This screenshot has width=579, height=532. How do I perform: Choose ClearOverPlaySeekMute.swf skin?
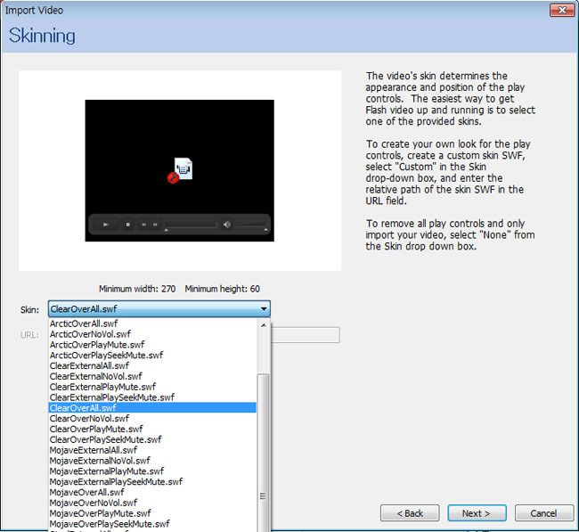point(152,439)
